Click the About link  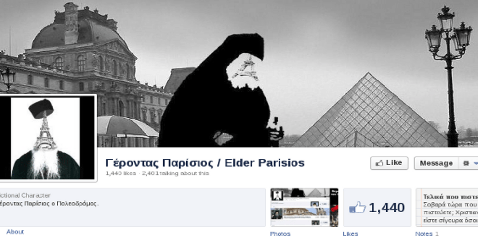[15, 232]
